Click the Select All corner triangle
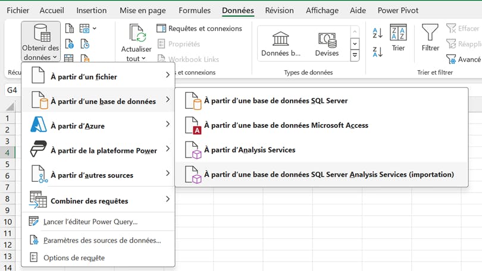This screenshot has height=271, width=482. coord(10,107)
